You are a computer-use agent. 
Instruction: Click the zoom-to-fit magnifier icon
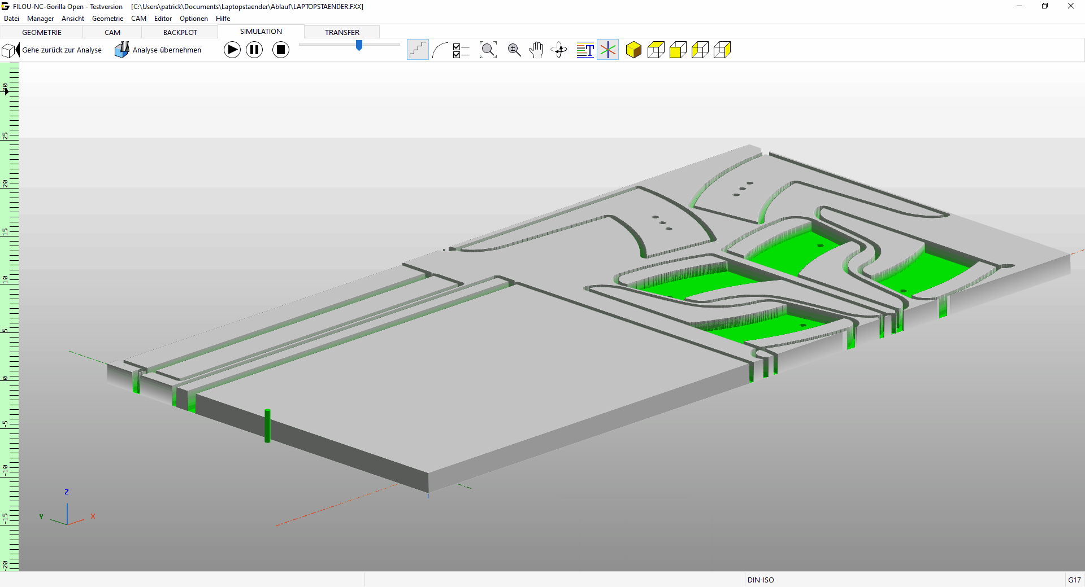click(488, 50)
